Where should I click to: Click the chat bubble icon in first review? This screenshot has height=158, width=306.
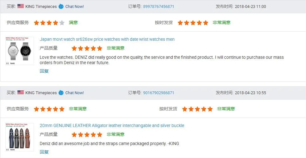pos(61,6)
